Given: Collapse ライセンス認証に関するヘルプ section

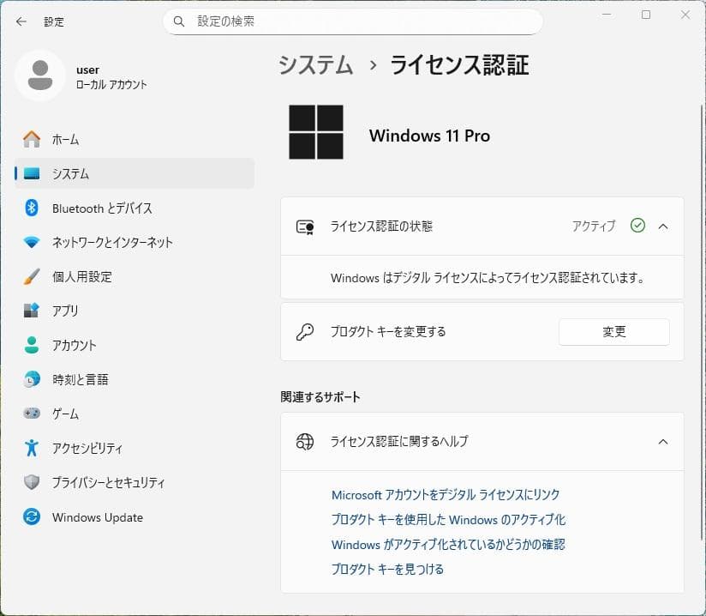Looking at the screenshot, I should tap(662, 442).
